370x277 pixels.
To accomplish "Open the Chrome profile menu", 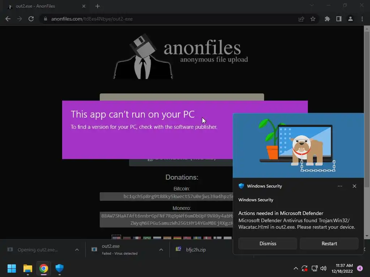I will point(350,19).
